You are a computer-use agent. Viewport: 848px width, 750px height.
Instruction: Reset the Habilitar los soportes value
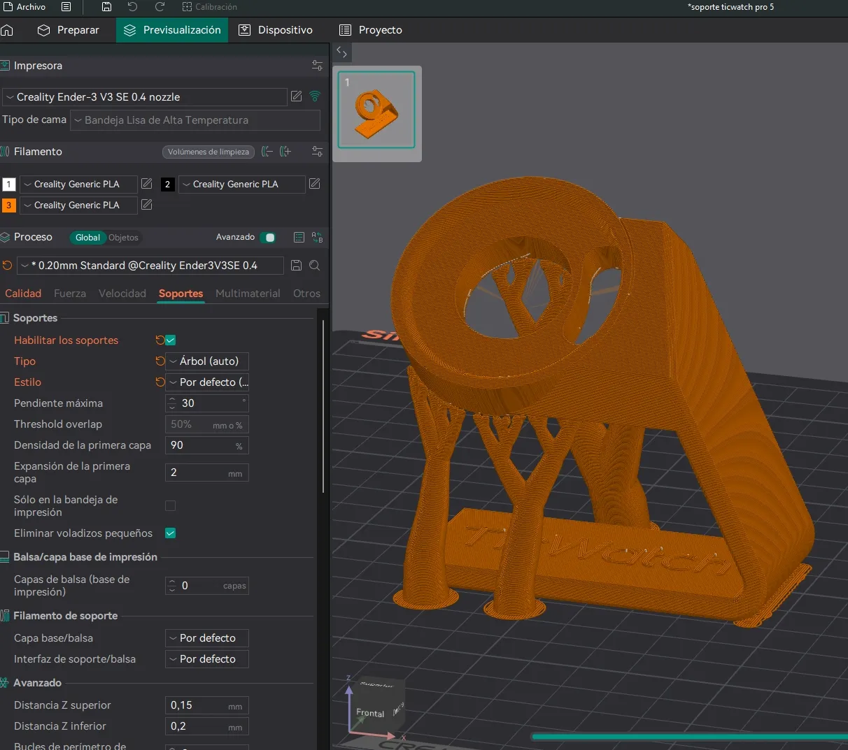(x=160, y=340)
